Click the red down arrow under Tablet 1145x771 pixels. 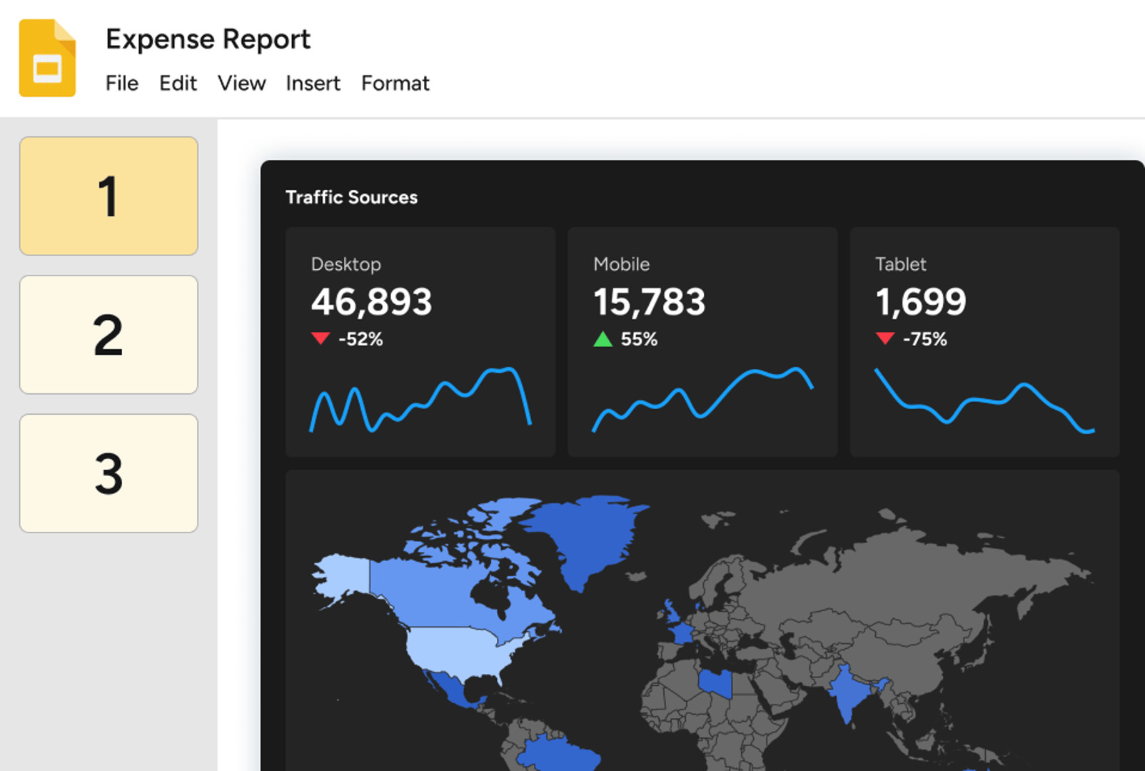tap(884, 338)
